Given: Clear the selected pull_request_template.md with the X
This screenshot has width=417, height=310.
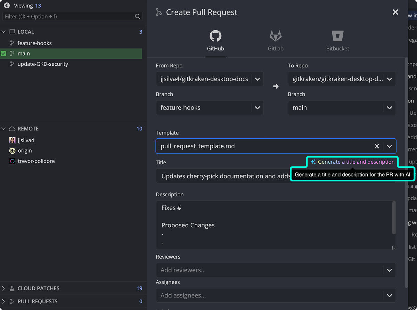Looking at the screenshot, I should pyautogui.click(x=377, y=146).
